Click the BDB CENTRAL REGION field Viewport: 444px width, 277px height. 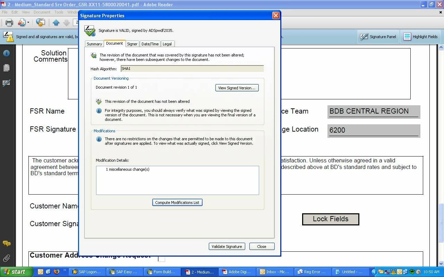click(374, 112)
